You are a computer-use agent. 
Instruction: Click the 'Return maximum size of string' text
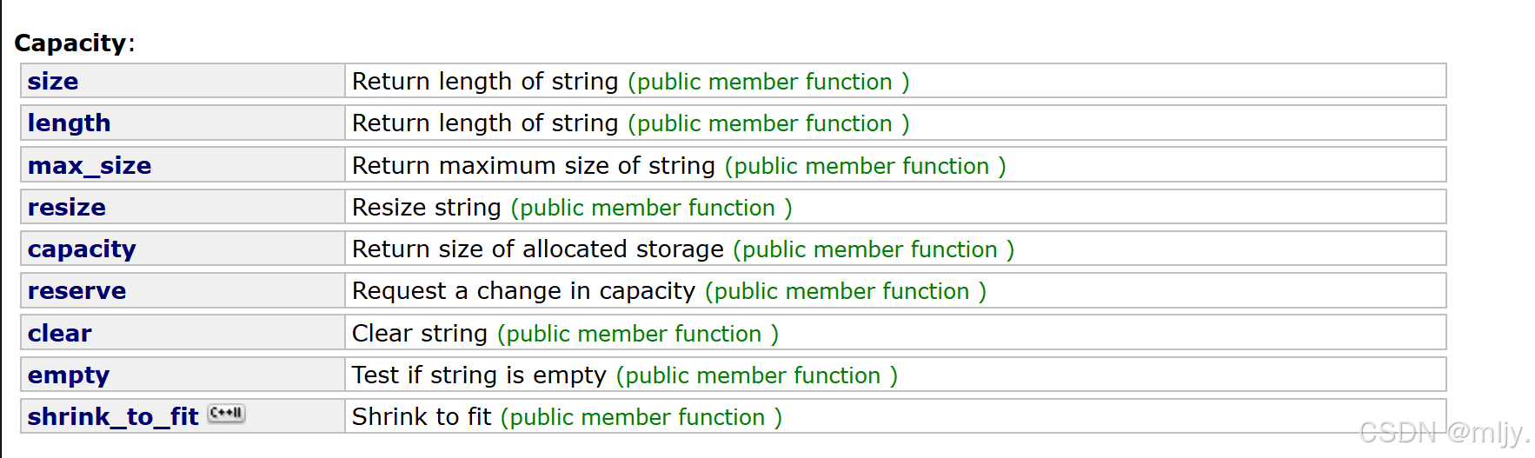[x=534, y=165]
